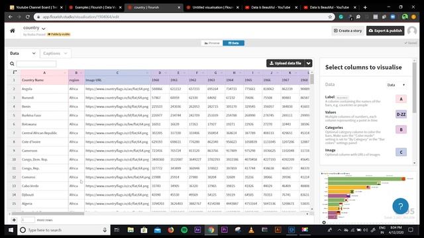This screenshot has width=424, height=238.
Task: Click the bar chart race preview thumbnail
Action: click(x=368, y=198)
